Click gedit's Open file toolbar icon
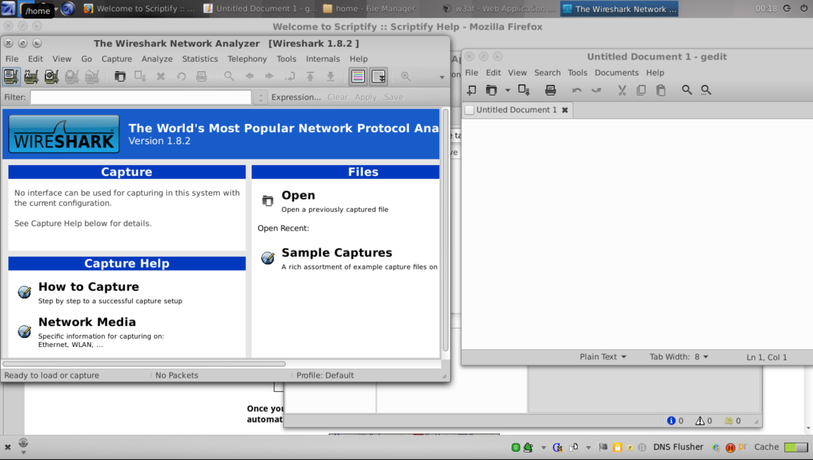 click(x=491, y=90)
